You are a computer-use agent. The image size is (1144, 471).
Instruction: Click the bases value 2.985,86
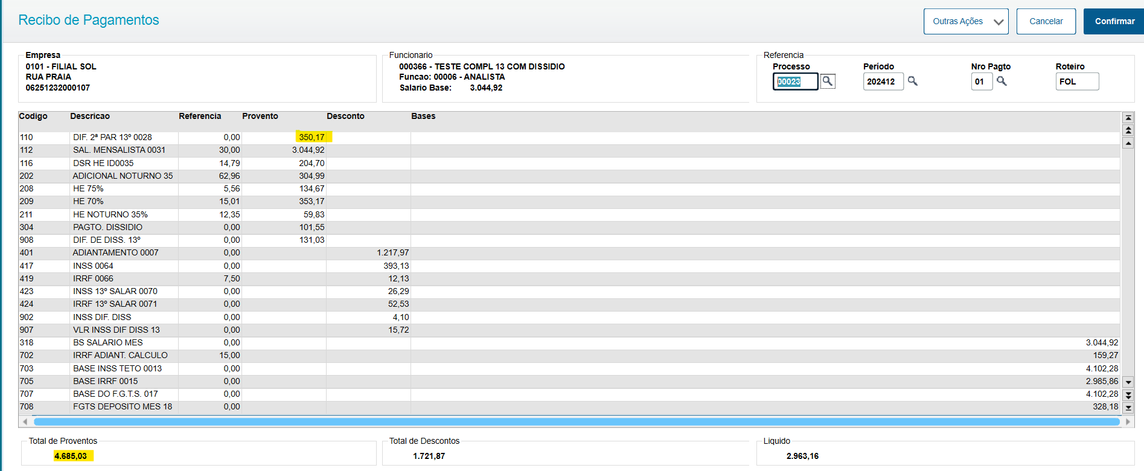point(1102,381)
